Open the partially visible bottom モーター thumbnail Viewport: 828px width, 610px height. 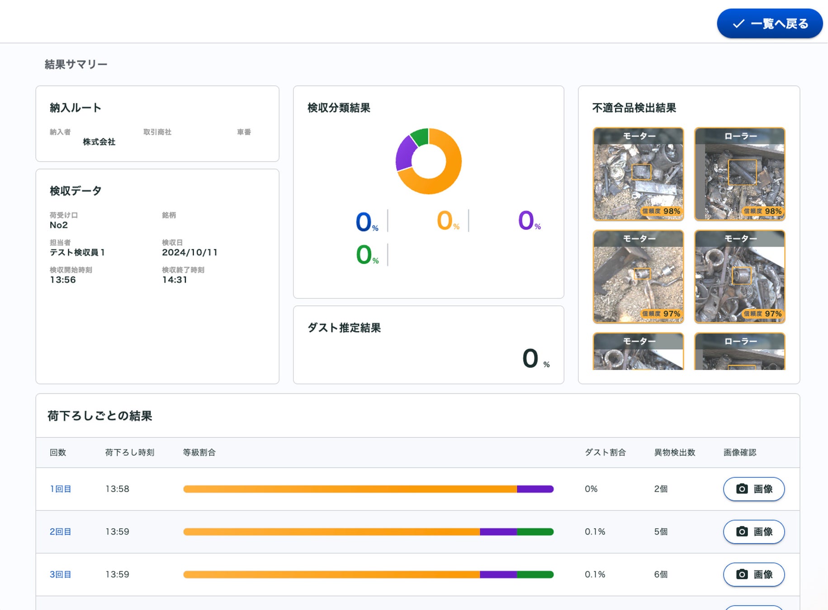(638, 352)
